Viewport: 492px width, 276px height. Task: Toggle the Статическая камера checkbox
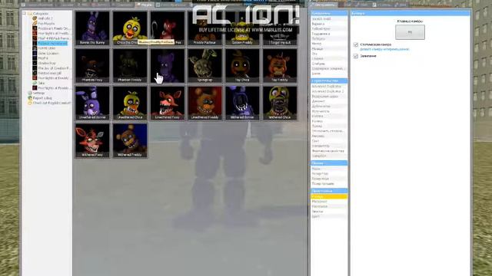[x=355, y=44]
